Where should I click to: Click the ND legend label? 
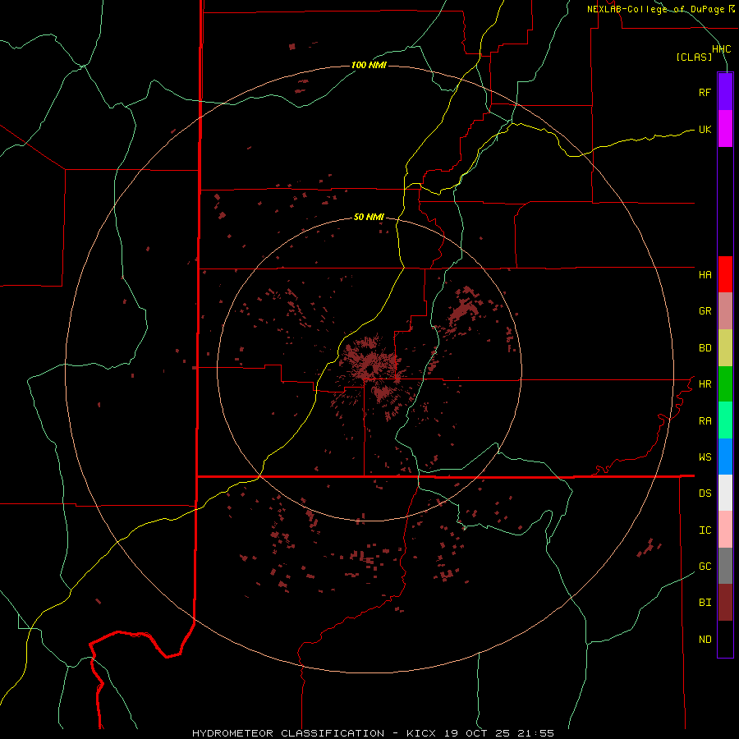click(705, 640)
